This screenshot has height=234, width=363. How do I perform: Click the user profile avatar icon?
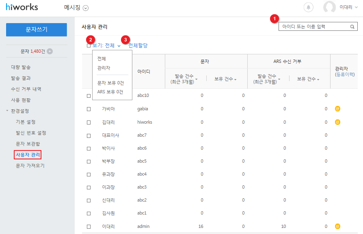[x=329, y=7]
